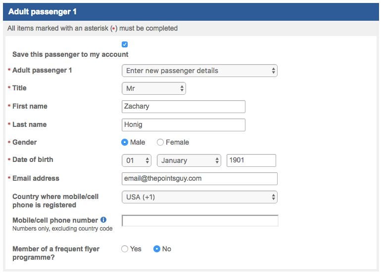
Task: Click the mobile phone number info icon
Action: (103, 220)
